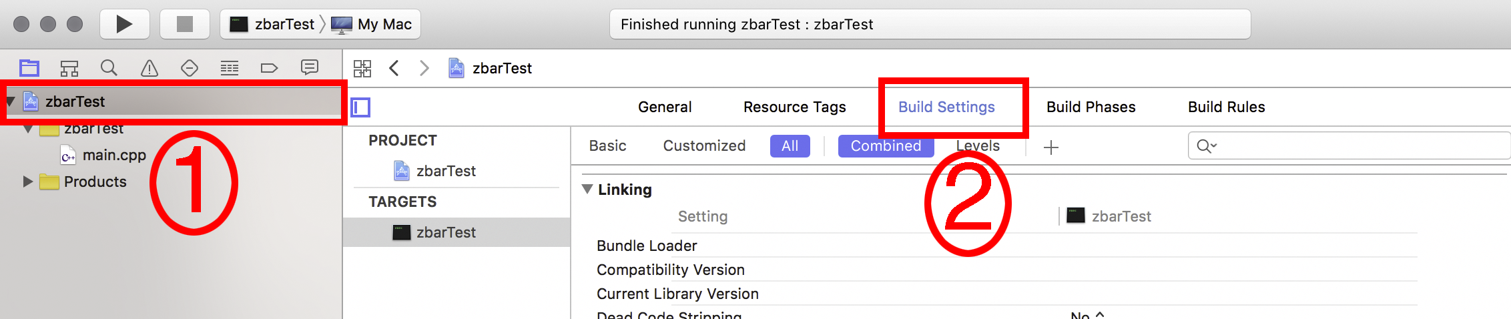The height and width of the screenshot is (319, 1511).
Task: Open the Find navigator magnifier icon
Action: coord(109,67)
